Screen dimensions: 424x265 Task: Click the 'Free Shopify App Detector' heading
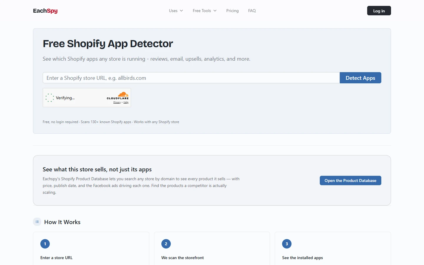(108, 44)
